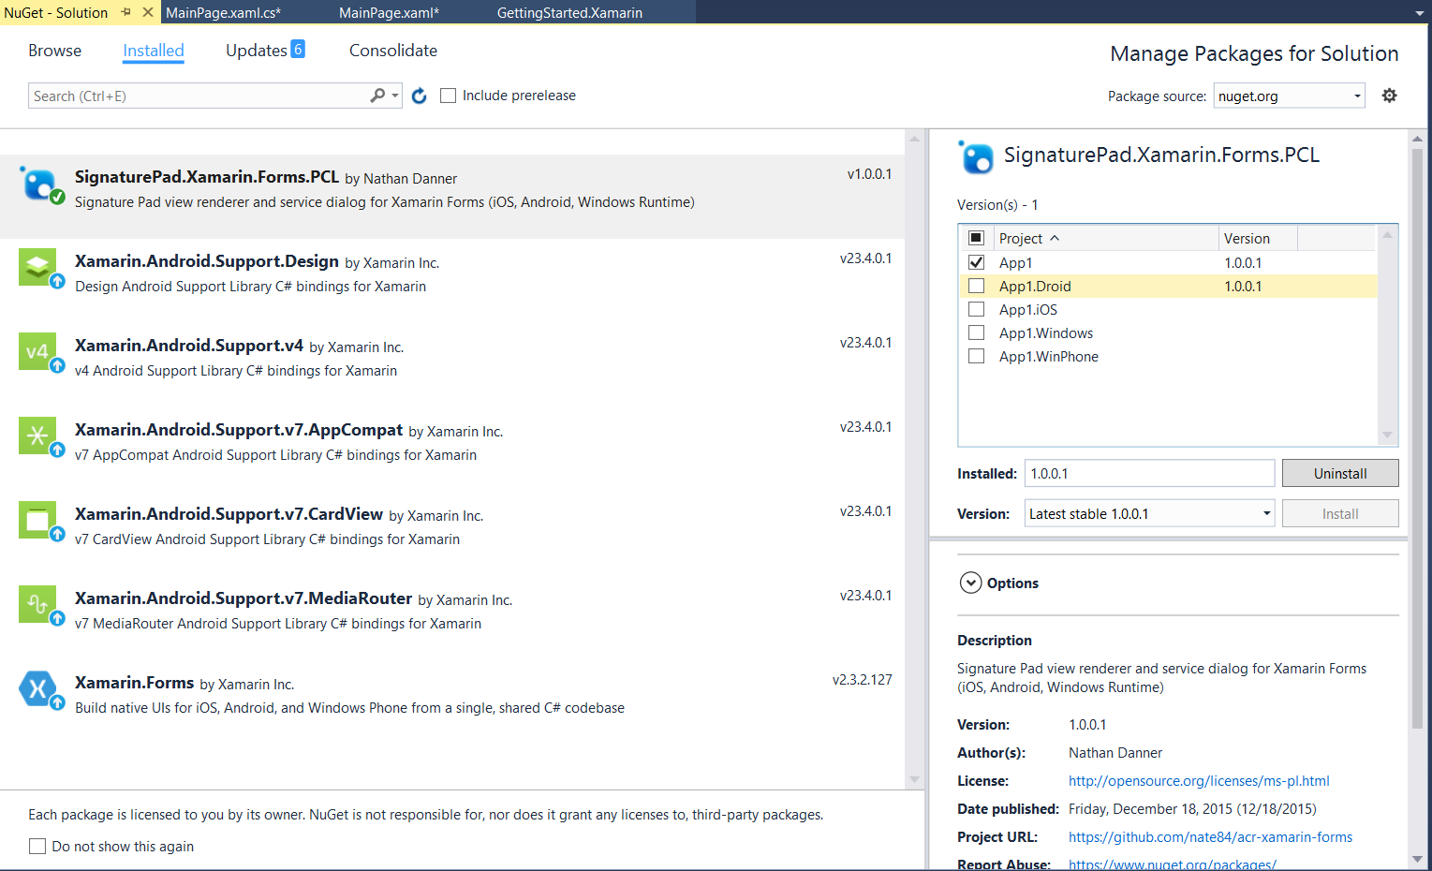Collapse the Options section
Image resolution: width=1432 pixels, height=871 pixels.
tap(971, 582)
